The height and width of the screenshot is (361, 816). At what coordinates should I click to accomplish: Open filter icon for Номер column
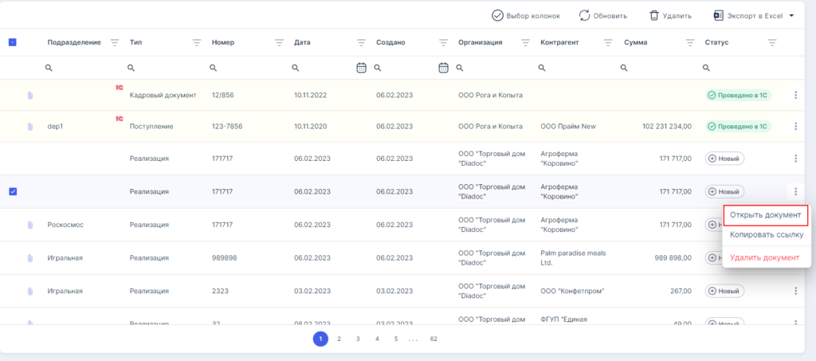279,43
